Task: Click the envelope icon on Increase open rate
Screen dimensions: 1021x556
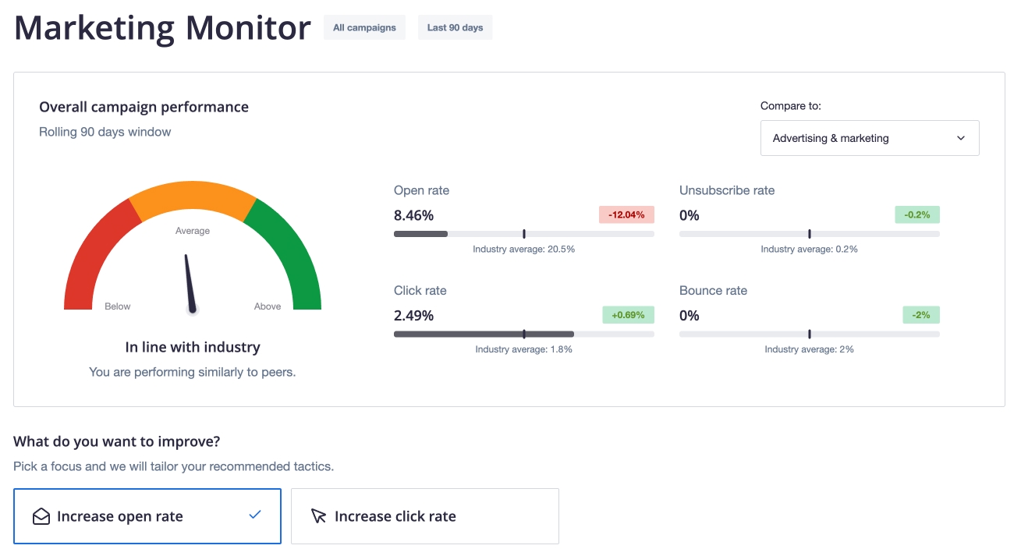Action: click(41, 516)
